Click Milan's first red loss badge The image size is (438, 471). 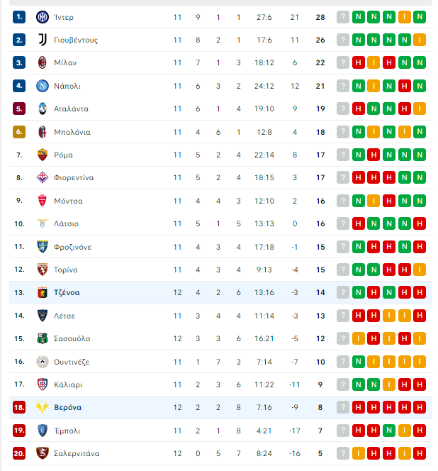tap(359, 63)
